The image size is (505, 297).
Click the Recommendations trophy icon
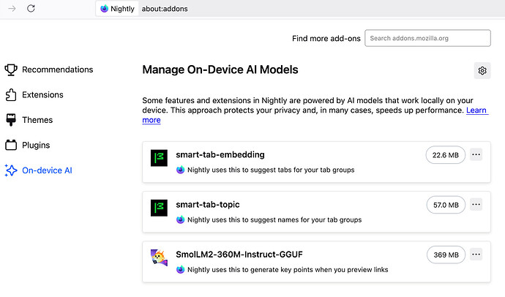pyautogui.click(x=11, y=69)
